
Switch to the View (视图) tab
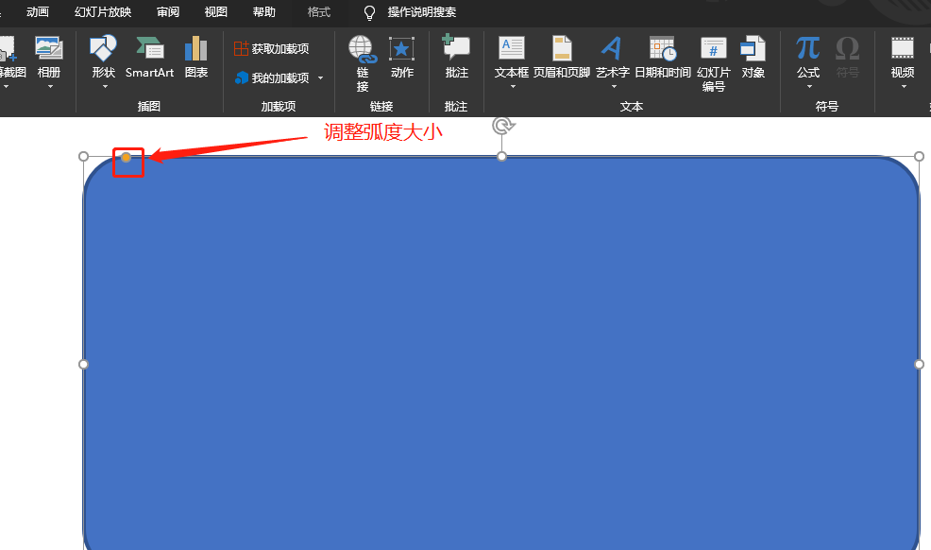click(x=215, y=12)
